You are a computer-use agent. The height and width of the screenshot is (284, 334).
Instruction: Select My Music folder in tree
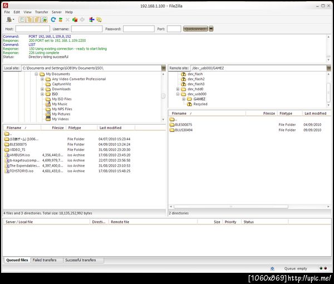coord(60,104)
